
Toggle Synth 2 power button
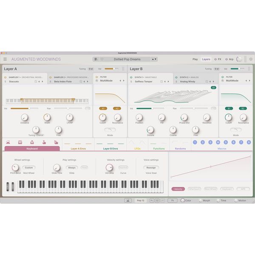point(176,77)
